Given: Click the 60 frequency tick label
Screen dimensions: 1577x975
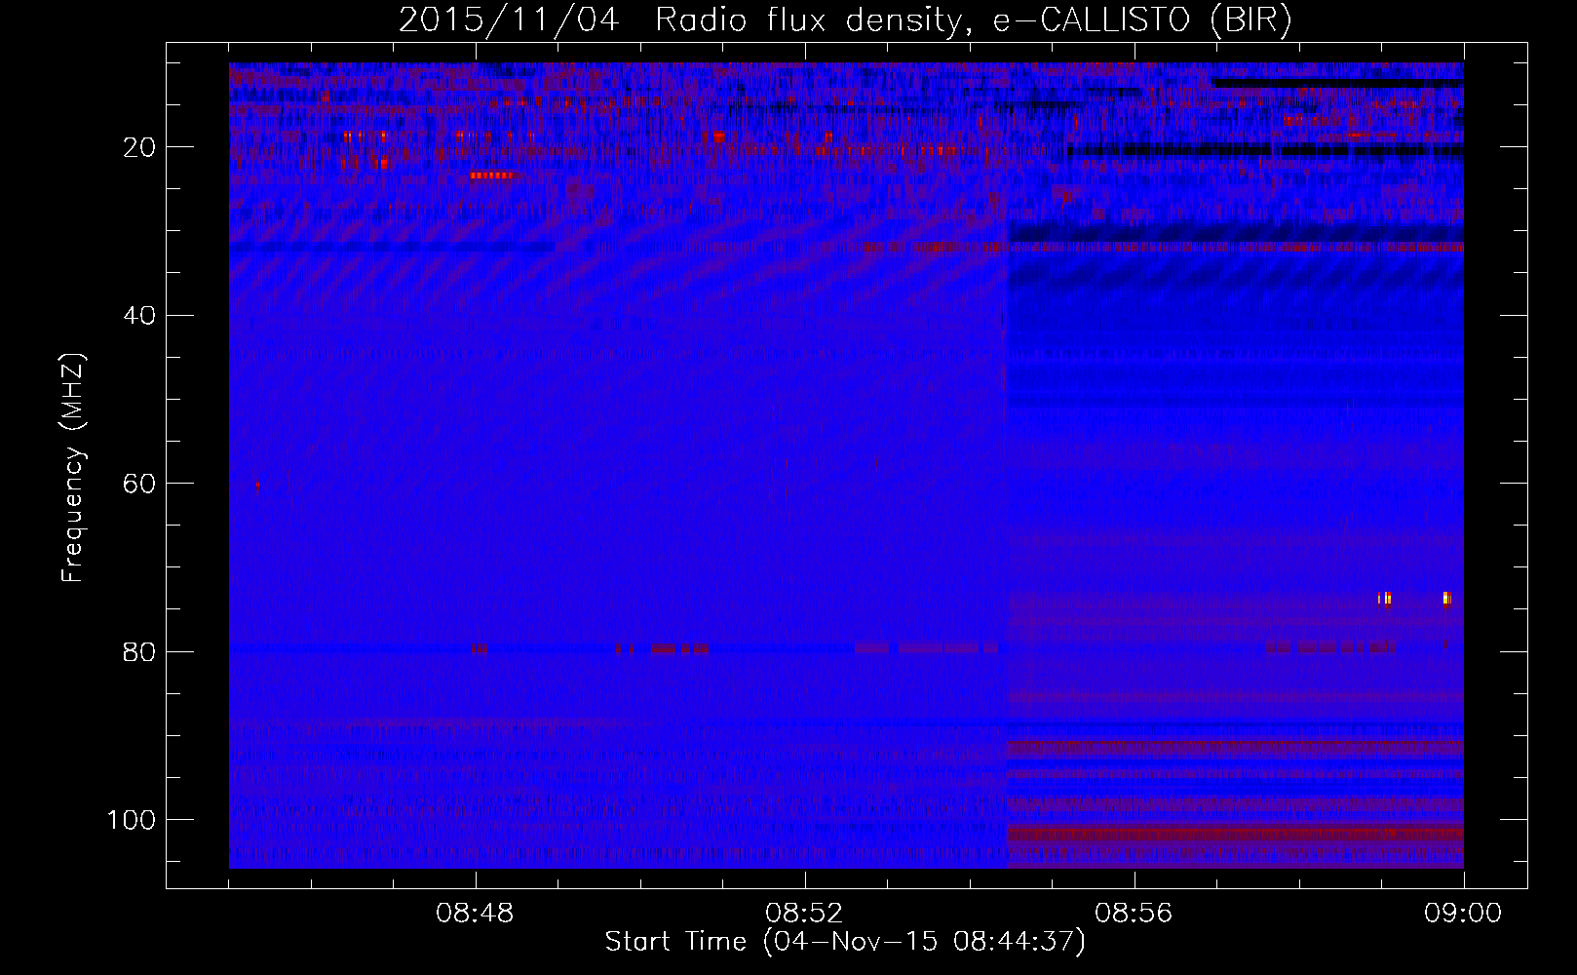Looking at the screenshot, I should click(x=140, y=484).
